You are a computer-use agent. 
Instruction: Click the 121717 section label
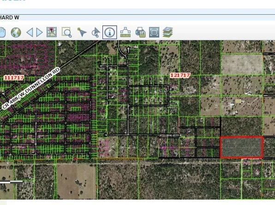point(180,75)
